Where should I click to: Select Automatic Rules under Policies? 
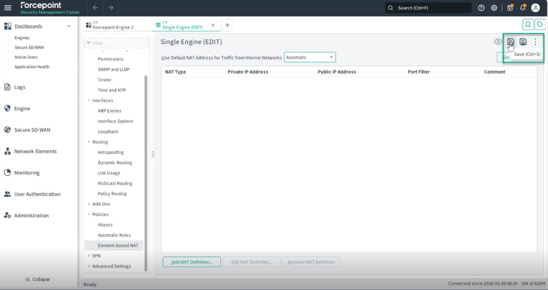[114, 235]
